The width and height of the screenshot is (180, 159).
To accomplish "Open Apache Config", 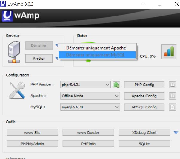I will click(x=144, y=96).
